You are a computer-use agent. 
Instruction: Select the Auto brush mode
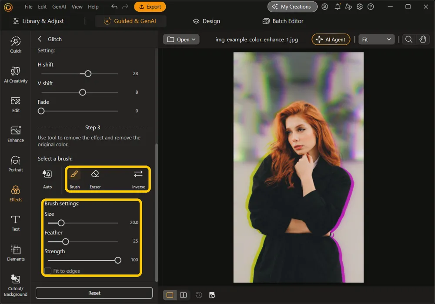pyautogui.click(x=47, y=179)
